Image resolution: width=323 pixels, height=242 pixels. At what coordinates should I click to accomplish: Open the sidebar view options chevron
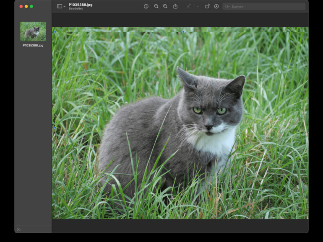click(64, 7)
